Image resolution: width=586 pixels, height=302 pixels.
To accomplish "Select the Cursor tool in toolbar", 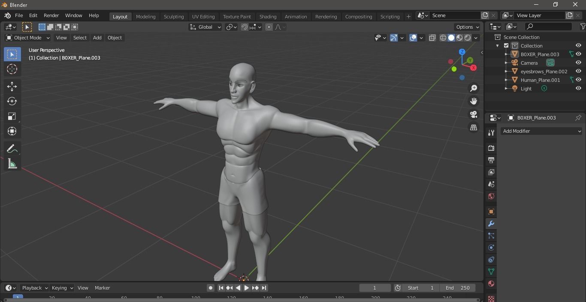I will (x=12, y=69).
